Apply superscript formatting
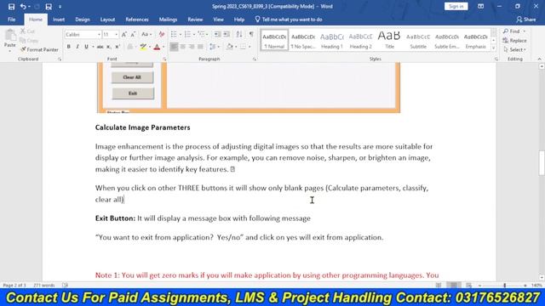Viewport: 545px width, 306px height. pyautogui.click(x=118, y=47)
